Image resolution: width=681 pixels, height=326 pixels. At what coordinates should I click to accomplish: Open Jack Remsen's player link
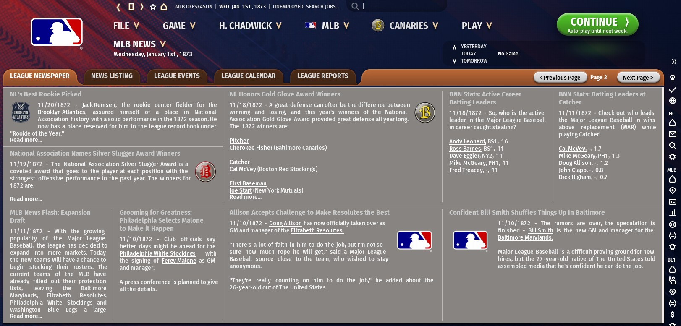pos(99,105)
